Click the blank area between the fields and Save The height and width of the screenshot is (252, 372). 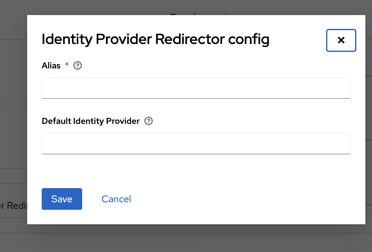(196, 170)
